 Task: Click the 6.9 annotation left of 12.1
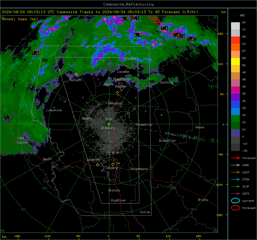pyautogui.click(x=125, y=19)
